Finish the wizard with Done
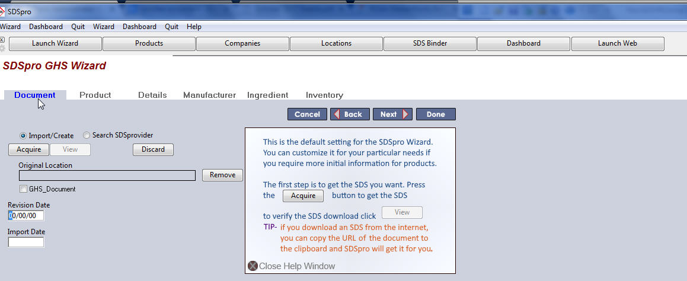Viewport: 687px width, 281px height. tap(436, 114)
